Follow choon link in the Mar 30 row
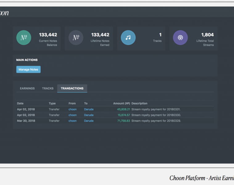The width and height of the screenshot is (234, 185). 72,121
